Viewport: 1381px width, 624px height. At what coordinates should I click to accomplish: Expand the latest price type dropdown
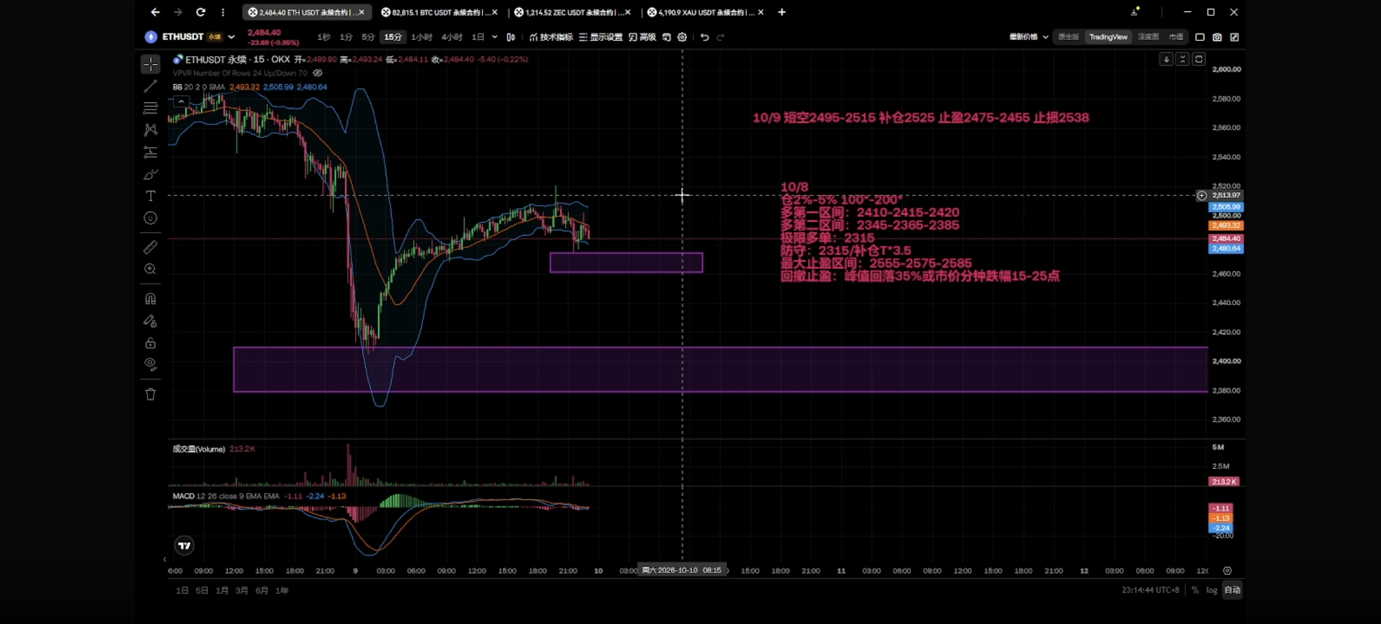(x=1028, y=37)
